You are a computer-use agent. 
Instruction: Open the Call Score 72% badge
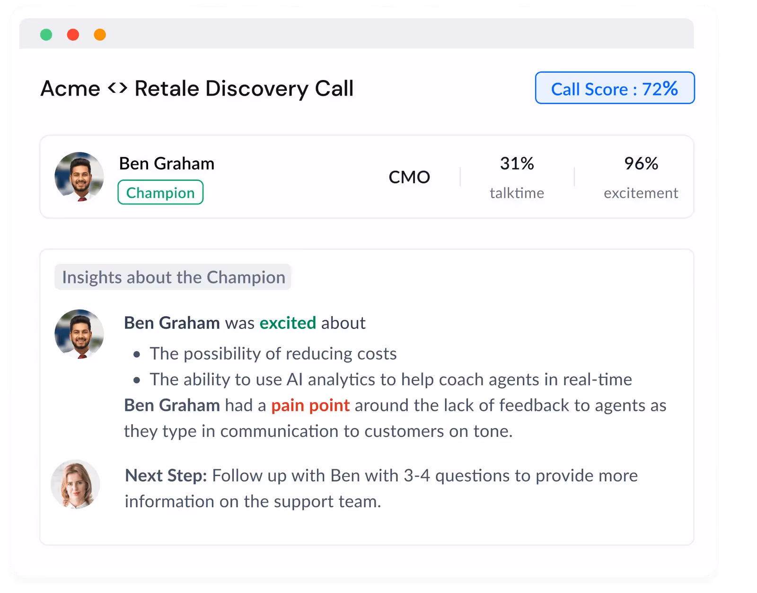tap(615, 88)
